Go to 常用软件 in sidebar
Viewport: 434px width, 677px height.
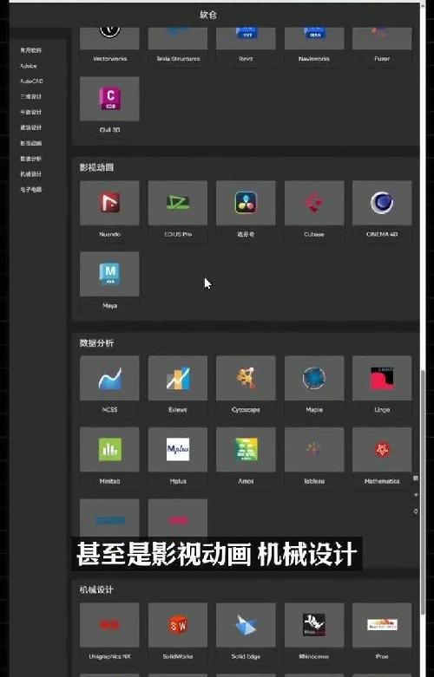point(30,50)
